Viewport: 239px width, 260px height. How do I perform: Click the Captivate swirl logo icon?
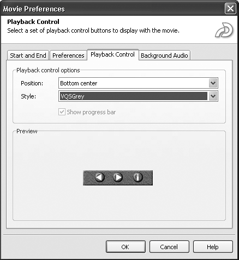224,30
